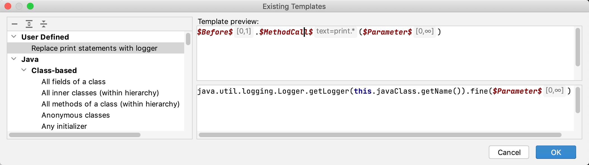Screen dimensions: 589x165
Task: Select All fields of a class
Action: 74,82
